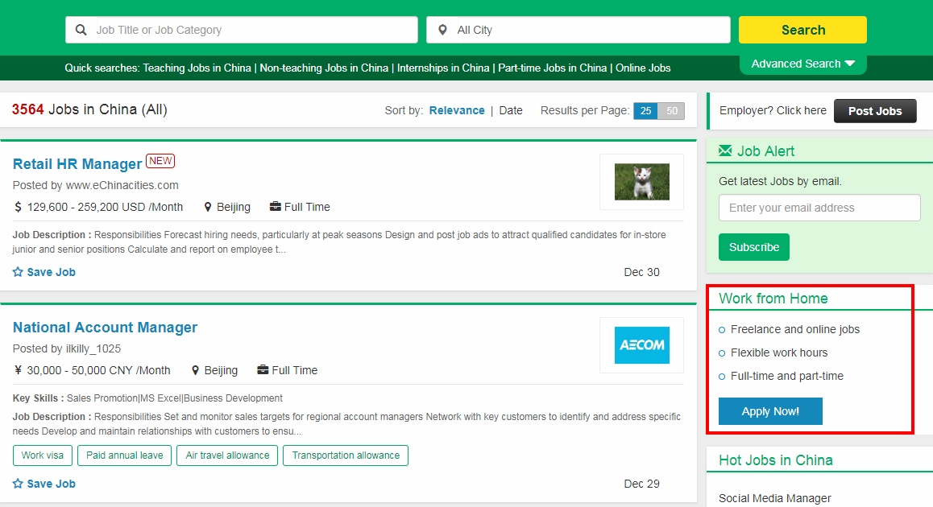Show 25 results per page

tap(645, 111)
